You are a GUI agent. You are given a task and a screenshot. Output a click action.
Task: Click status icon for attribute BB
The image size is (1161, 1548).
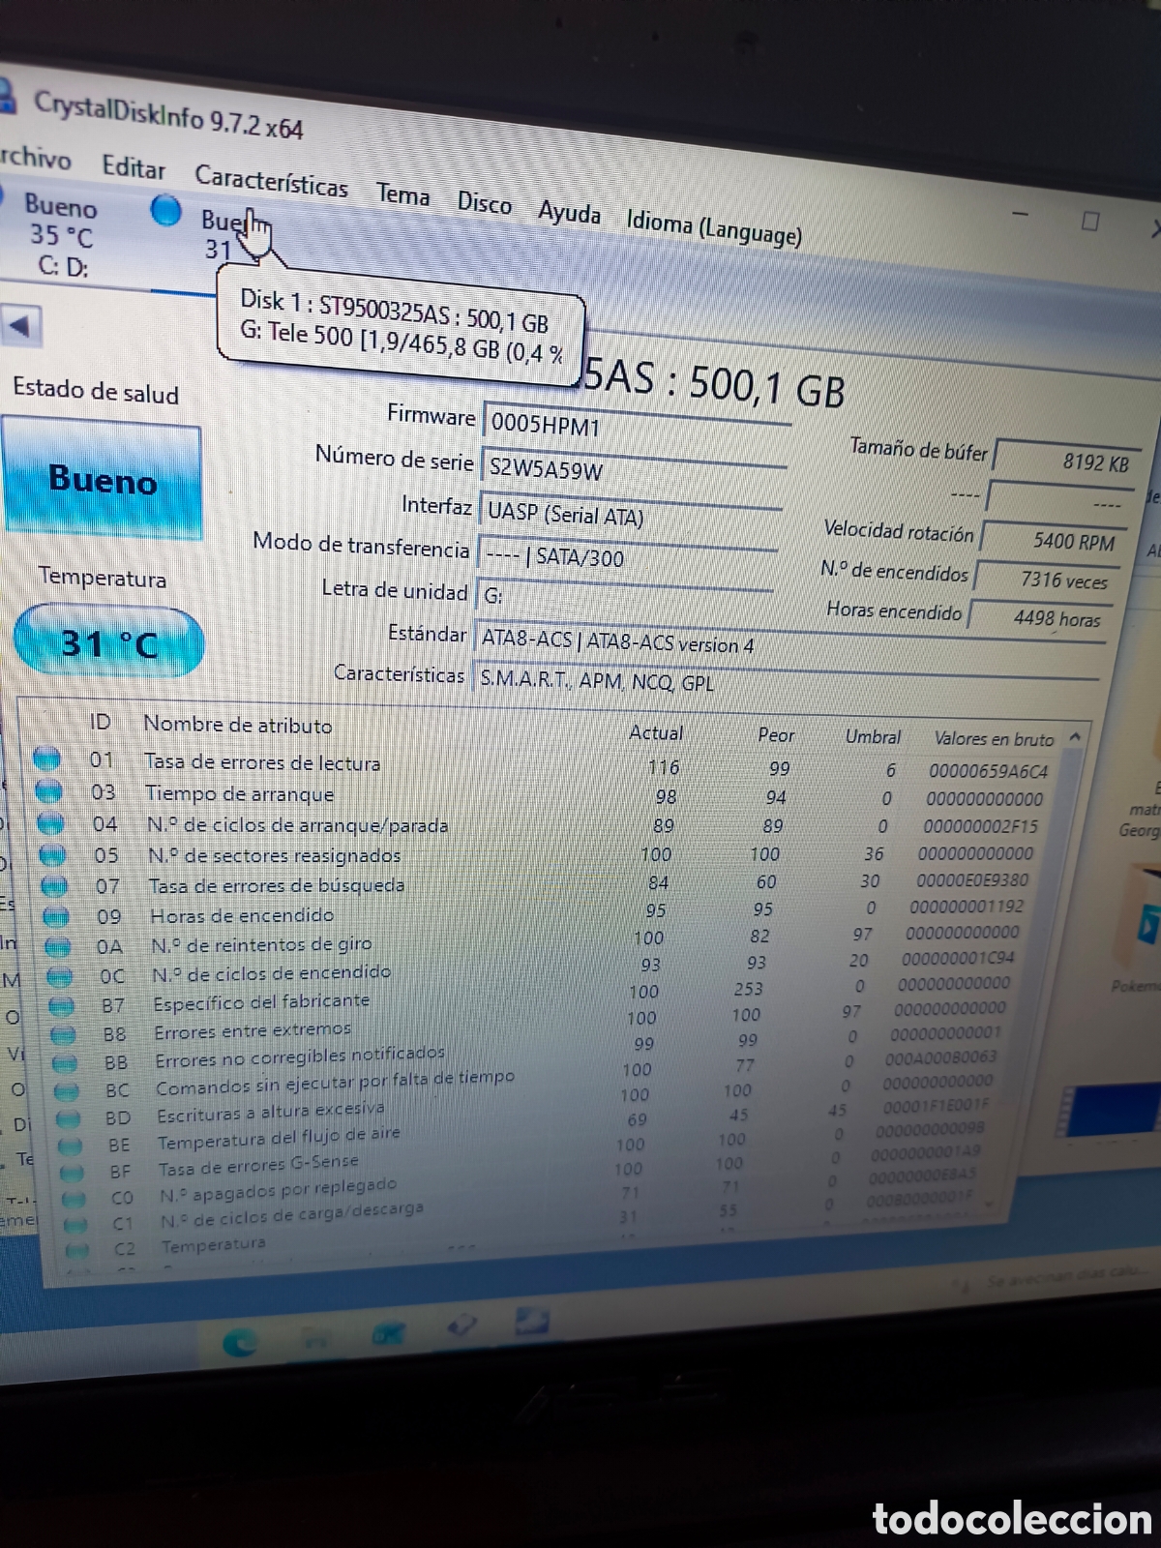coord(66,1063)
